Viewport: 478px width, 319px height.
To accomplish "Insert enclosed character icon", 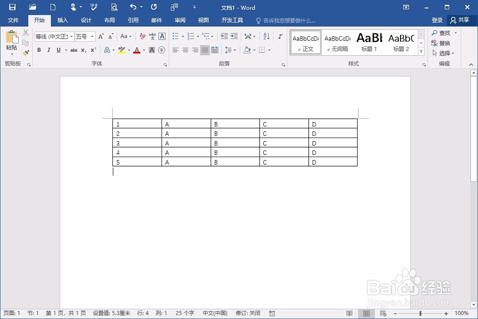I will (x=162, y=50).
